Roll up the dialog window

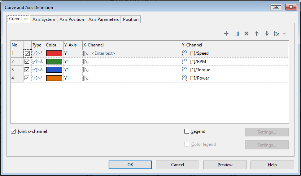point(276,7)
